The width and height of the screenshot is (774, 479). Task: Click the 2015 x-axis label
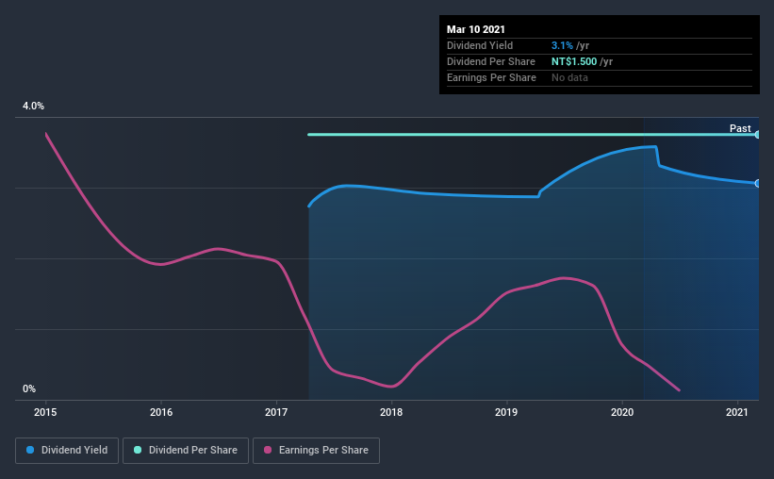click(45, 412)
